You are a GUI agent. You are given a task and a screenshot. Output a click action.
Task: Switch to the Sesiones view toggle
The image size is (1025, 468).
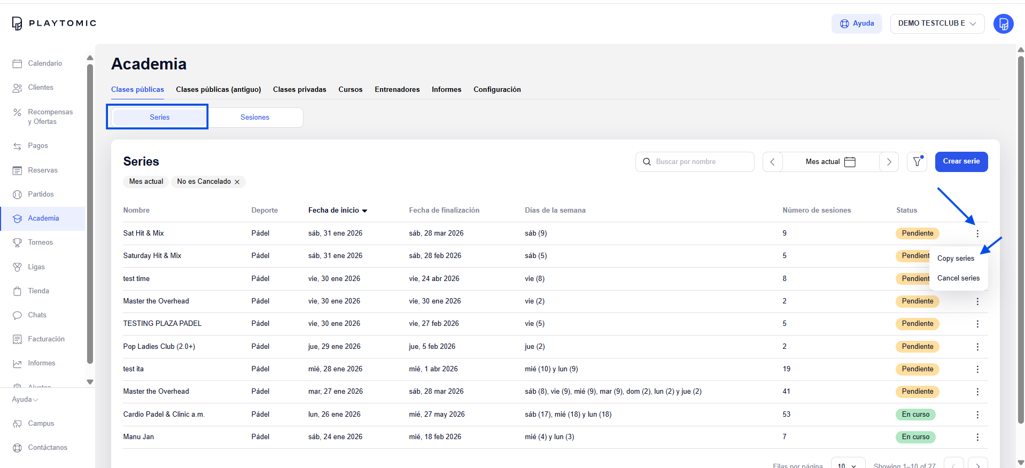click(255, 118)
